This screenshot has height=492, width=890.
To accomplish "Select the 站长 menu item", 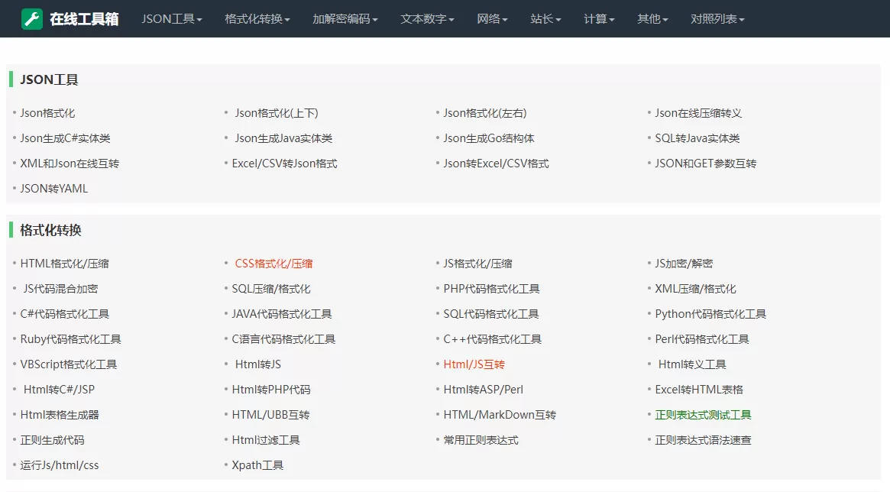I will [544, 19].
